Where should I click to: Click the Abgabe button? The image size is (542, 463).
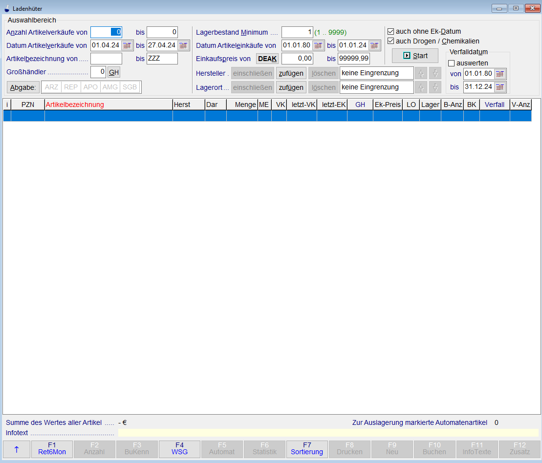tap(23, 87)
